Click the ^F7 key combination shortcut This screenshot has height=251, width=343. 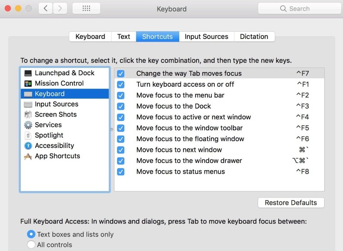(303, 73)
